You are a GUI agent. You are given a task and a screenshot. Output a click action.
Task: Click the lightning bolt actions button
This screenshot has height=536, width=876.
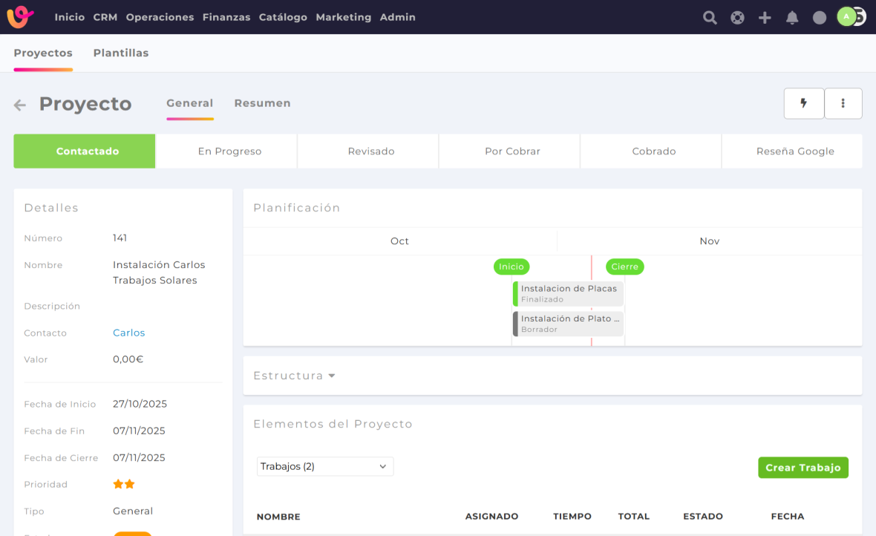803,104
